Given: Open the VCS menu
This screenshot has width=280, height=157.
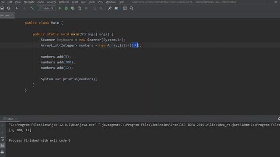Looking at the screenshot, I should point(100,2).
